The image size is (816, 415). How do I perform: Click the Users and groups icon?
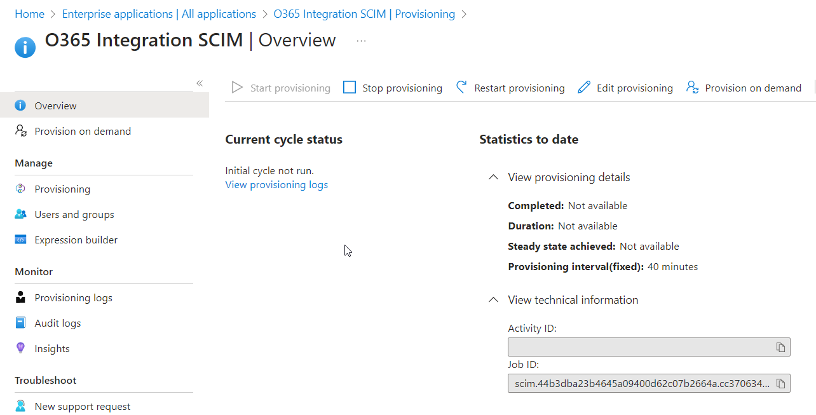(21, 214)
